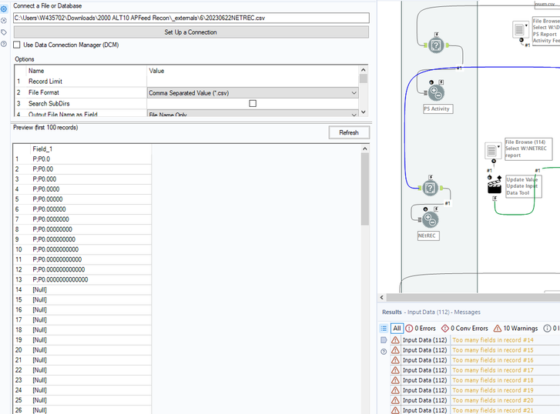The width and height of the screenshot is (560, 414).
Task: Open the help question mark tab in sidebar
Action: pos(4,44)
